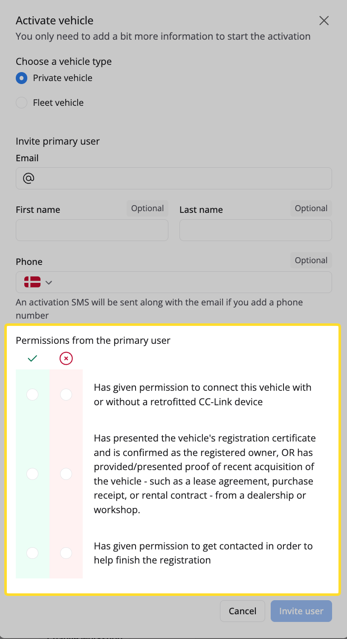This screenshot has height=639, width=347.
Task: Accept permission to get contacted for registration
Action: pos(32,553)
